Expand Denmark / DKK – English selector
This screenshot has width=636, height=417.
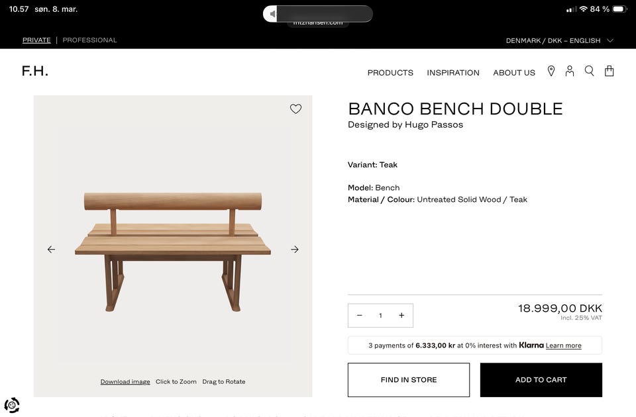pyautogui.click(x=559, y=40)
